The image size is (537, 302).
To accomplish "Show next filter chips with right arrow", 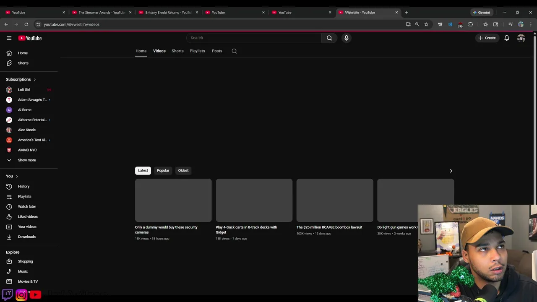I will click(x=451, y=171).
